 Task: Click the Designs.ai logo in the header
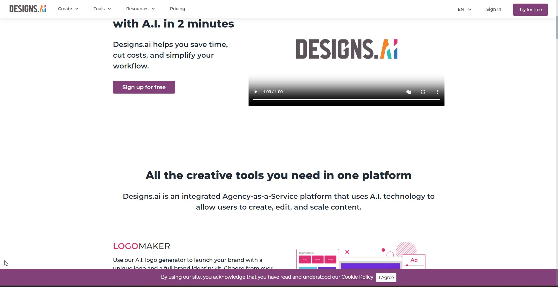(27, 9)
